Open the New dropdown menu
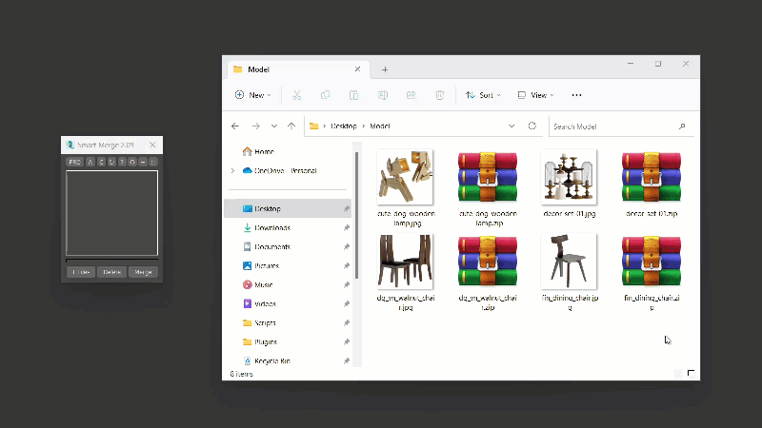This screenshot has width=762, height=428. [x=252, y=95]
